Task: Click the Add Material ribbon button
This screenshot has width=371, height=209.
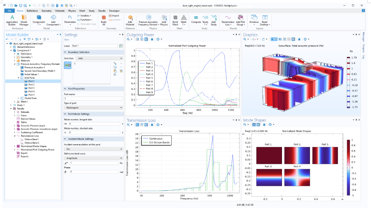Action: (x=130, y=20)
